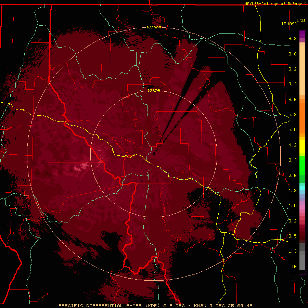Pick the peach segment of the color bar

point(302,70)
